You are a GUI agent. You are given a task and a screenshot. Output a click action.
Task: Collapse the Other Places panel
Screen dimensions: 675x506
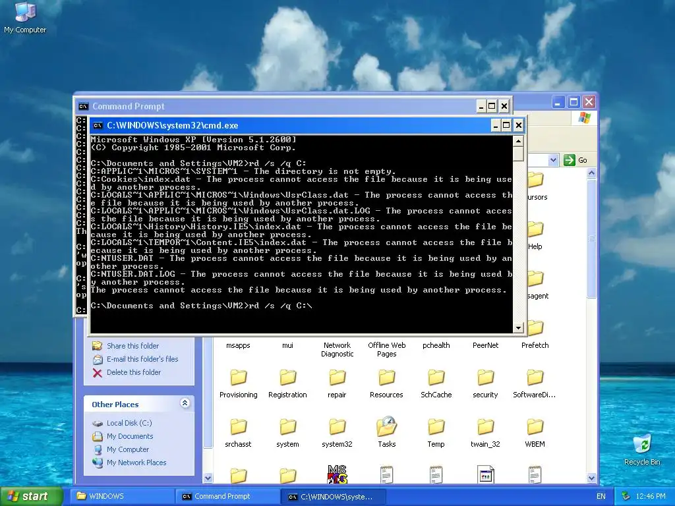185,403
